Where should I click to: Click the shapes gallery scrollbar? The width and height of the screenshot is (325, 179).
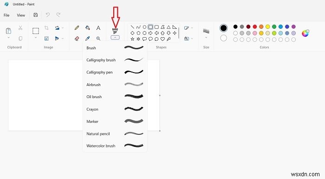tap(178, 33)
